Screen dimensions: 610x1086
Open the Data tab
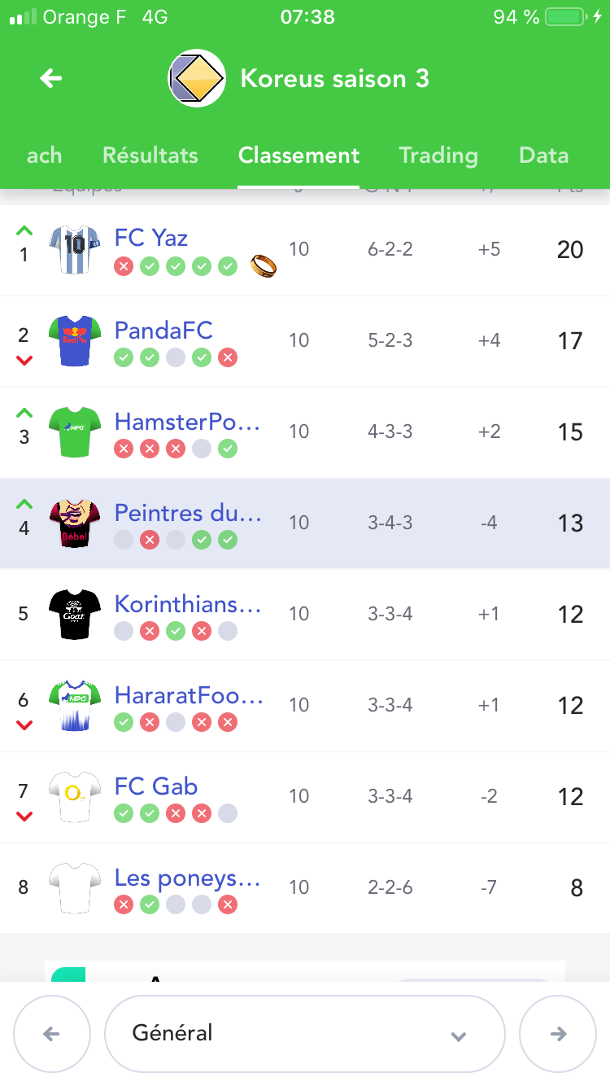click(x=543, y=155)
